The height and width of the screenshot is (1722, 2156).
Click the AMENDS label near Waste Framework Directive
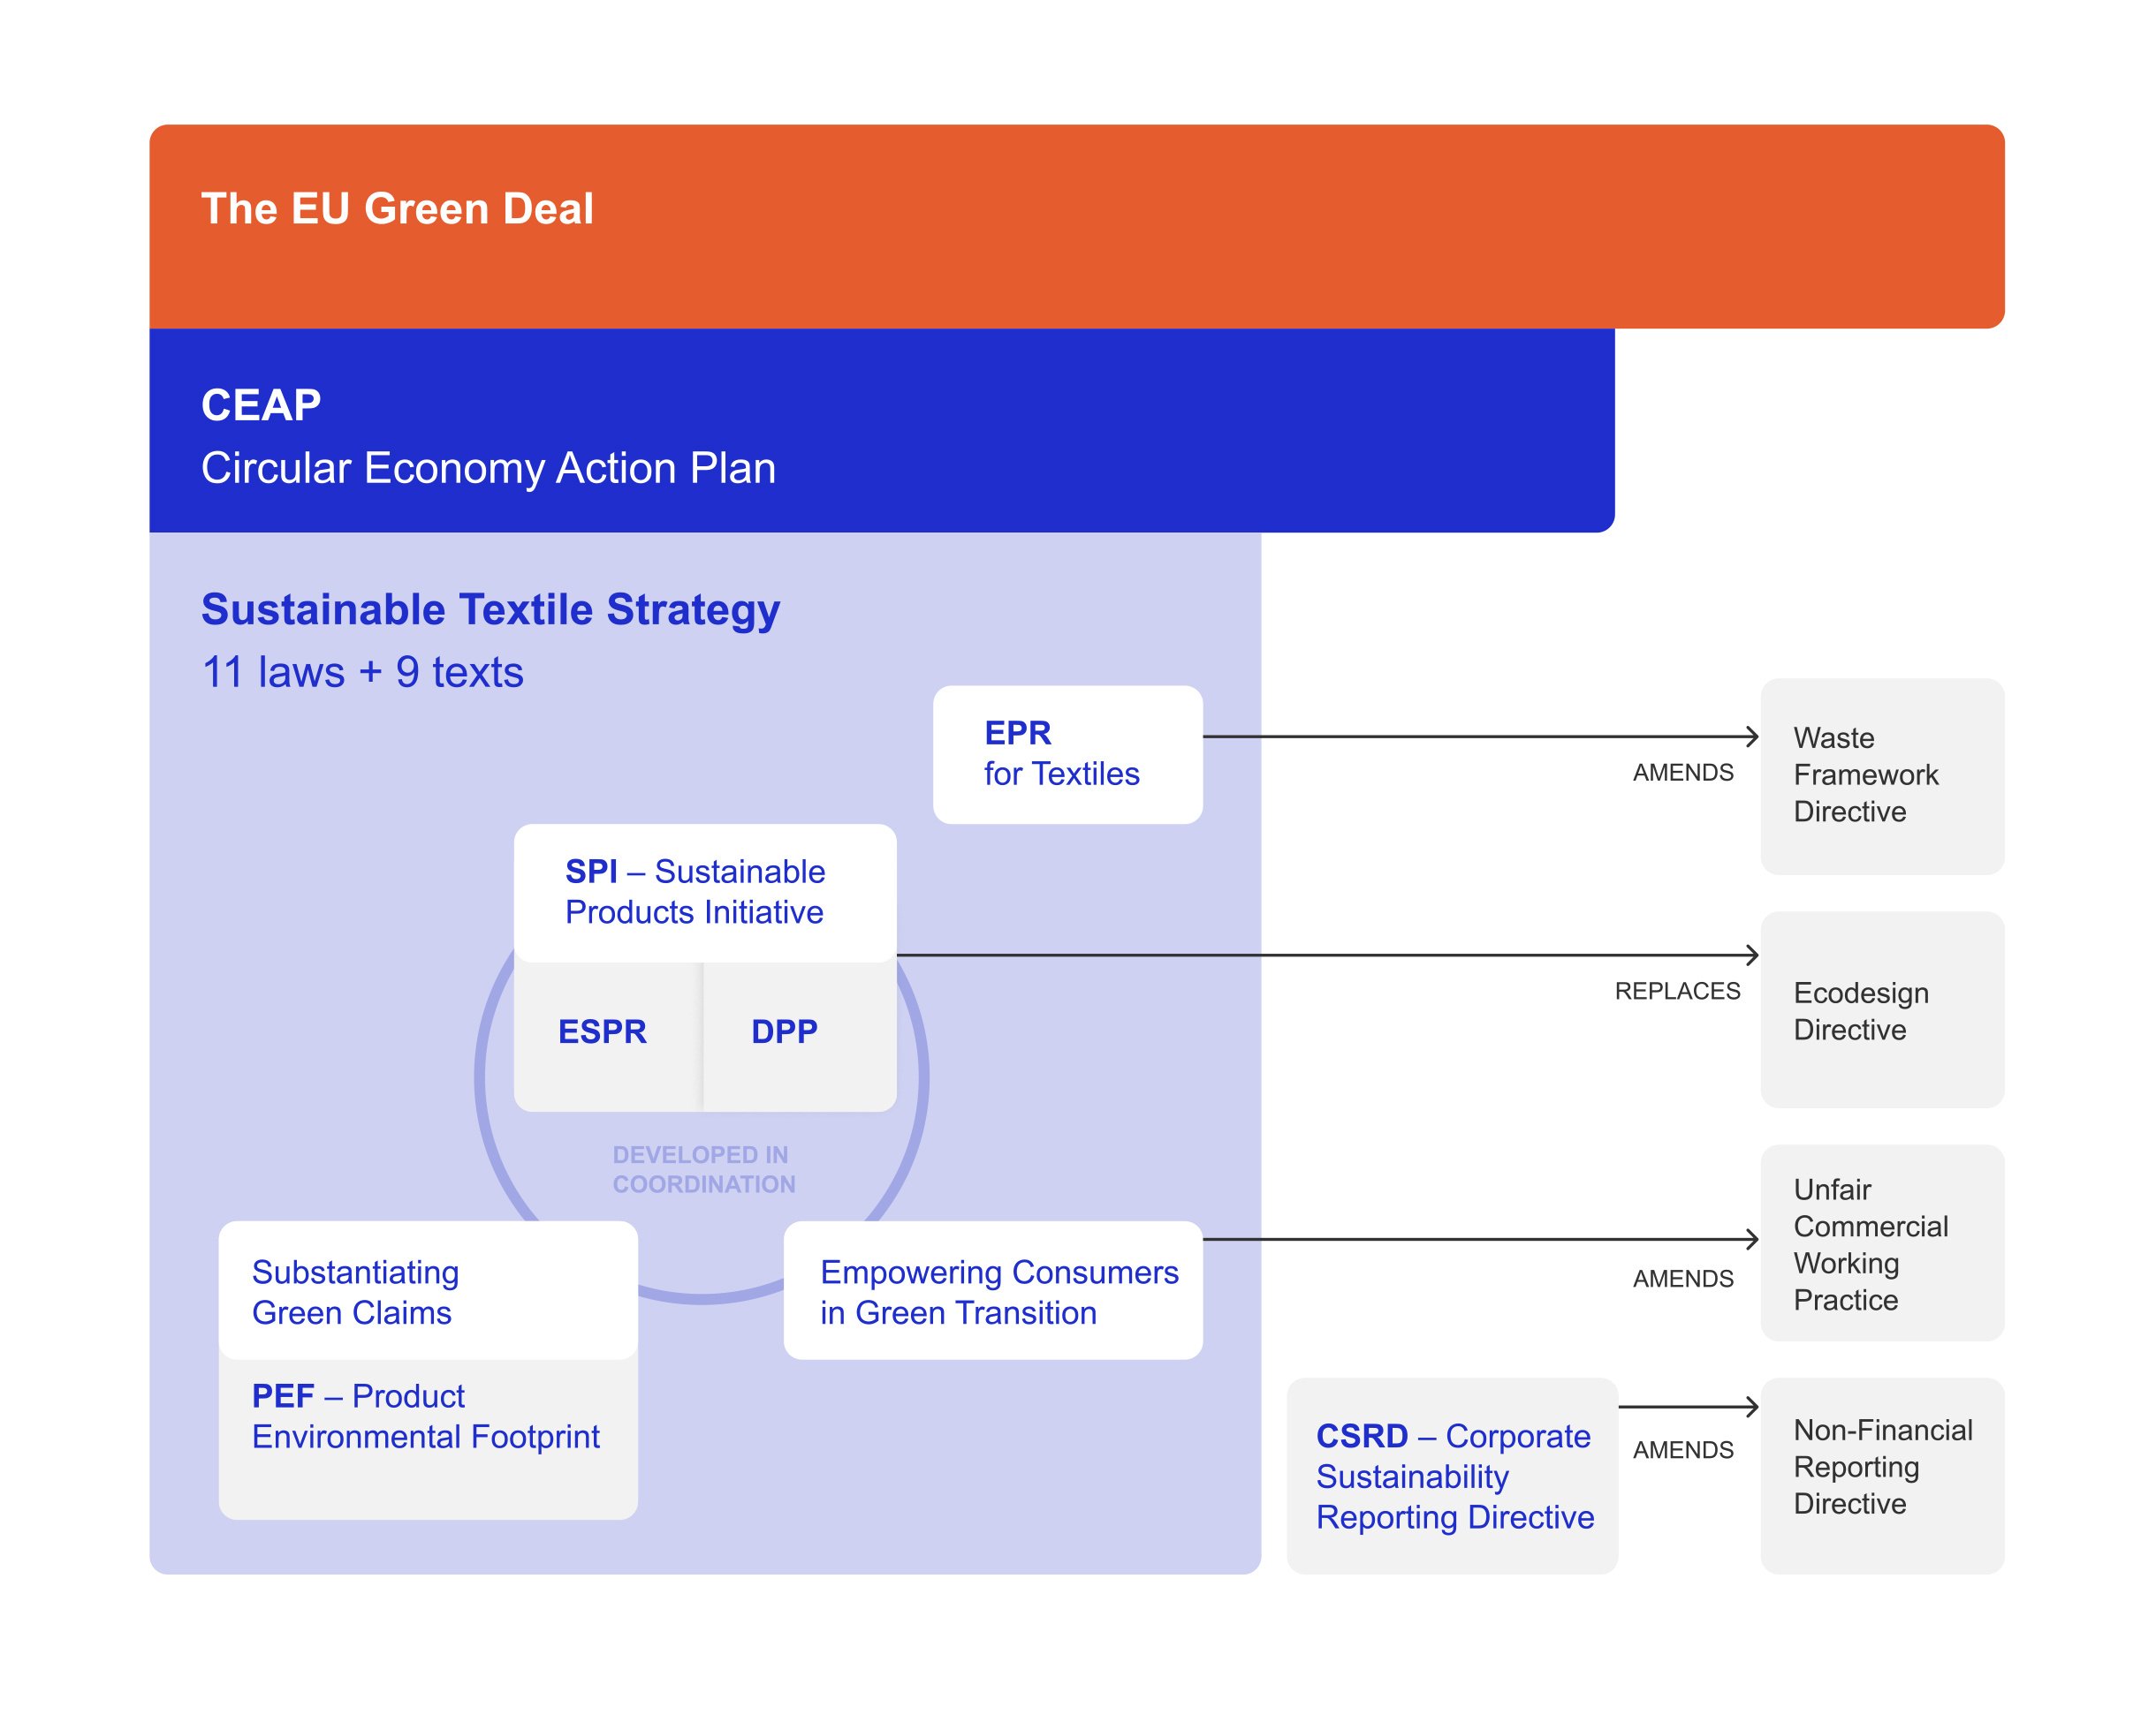pos(1684,773)
